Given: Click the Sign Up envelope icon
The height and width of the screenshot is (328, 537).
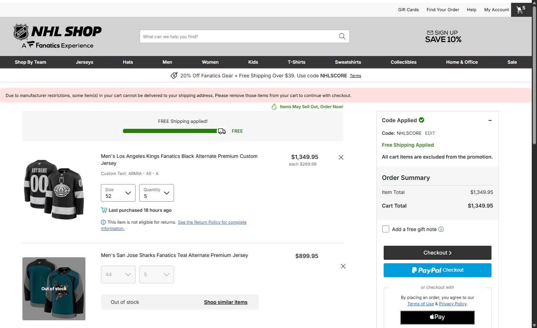Looking at the screenshot, I should tap(430, 33).
